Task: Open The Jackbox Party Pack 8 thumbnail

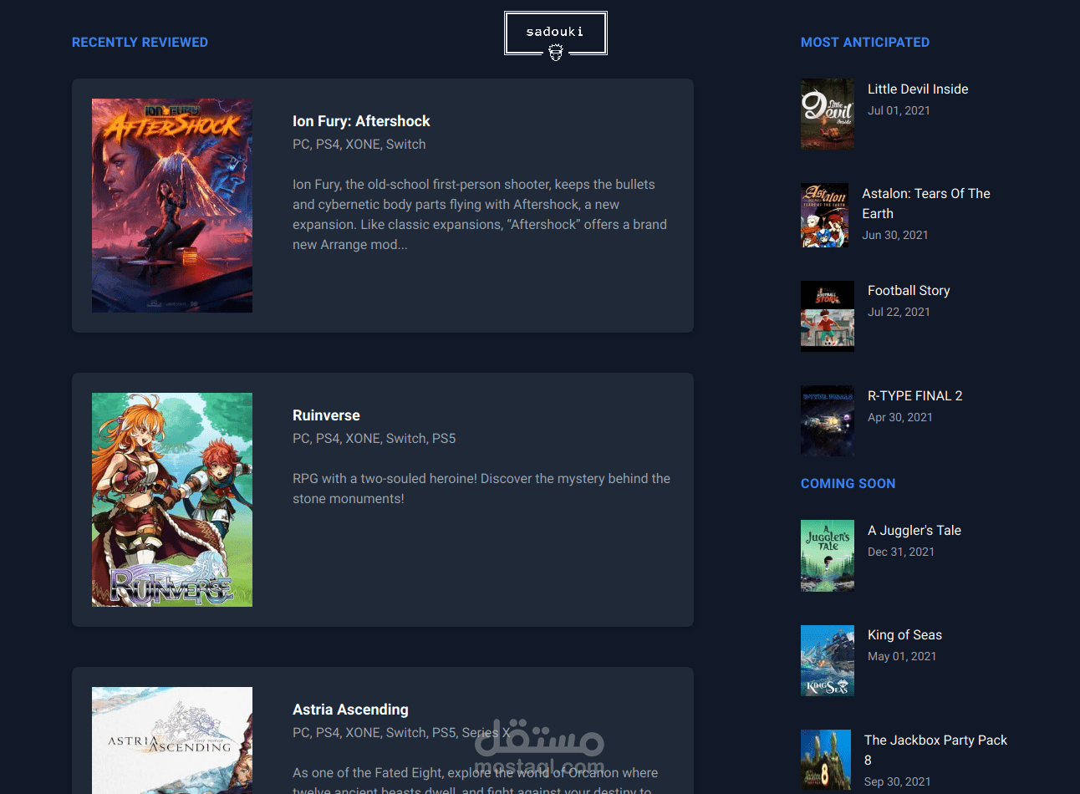Action: coord(826,760)
